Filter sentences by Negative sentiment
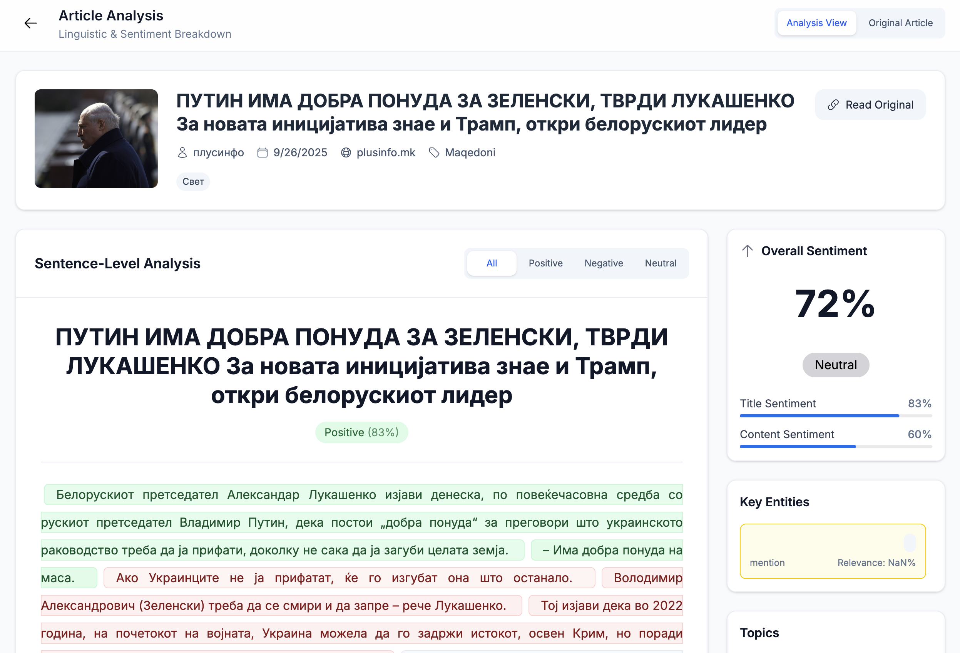 (604, 263)
